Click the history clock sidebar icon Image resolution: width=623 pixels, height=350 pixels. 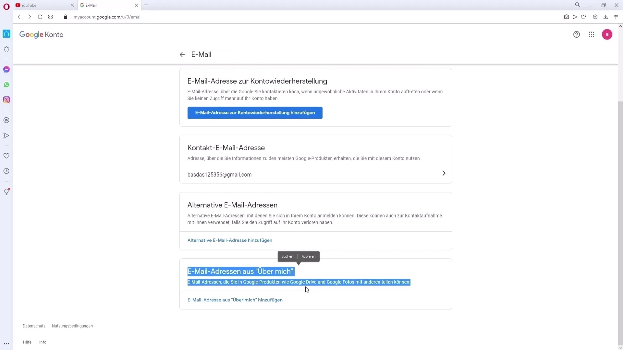coord(6,171)
